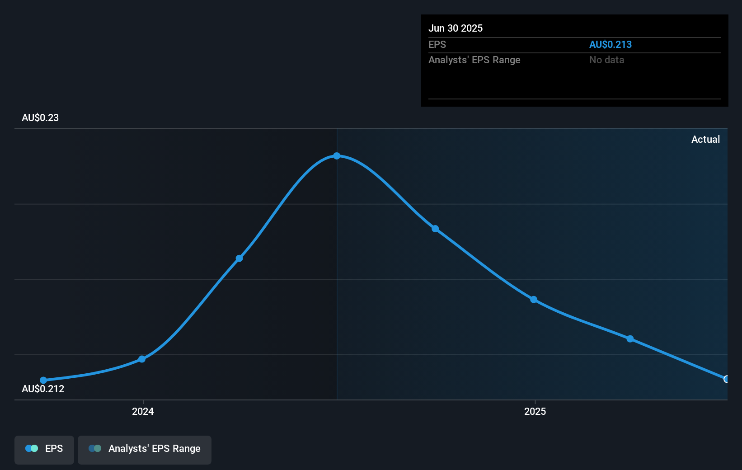Viewport: 742px width, 470px height.
Task: Click the AU$0.213 EPS value in tooltip
Action: tap(610, 44)
